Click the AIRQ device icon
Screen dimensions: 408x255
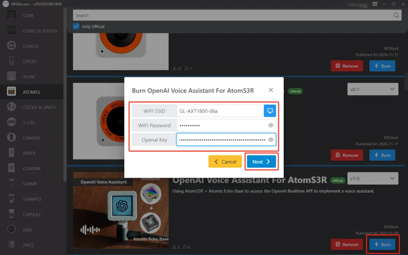pos(11,244)
